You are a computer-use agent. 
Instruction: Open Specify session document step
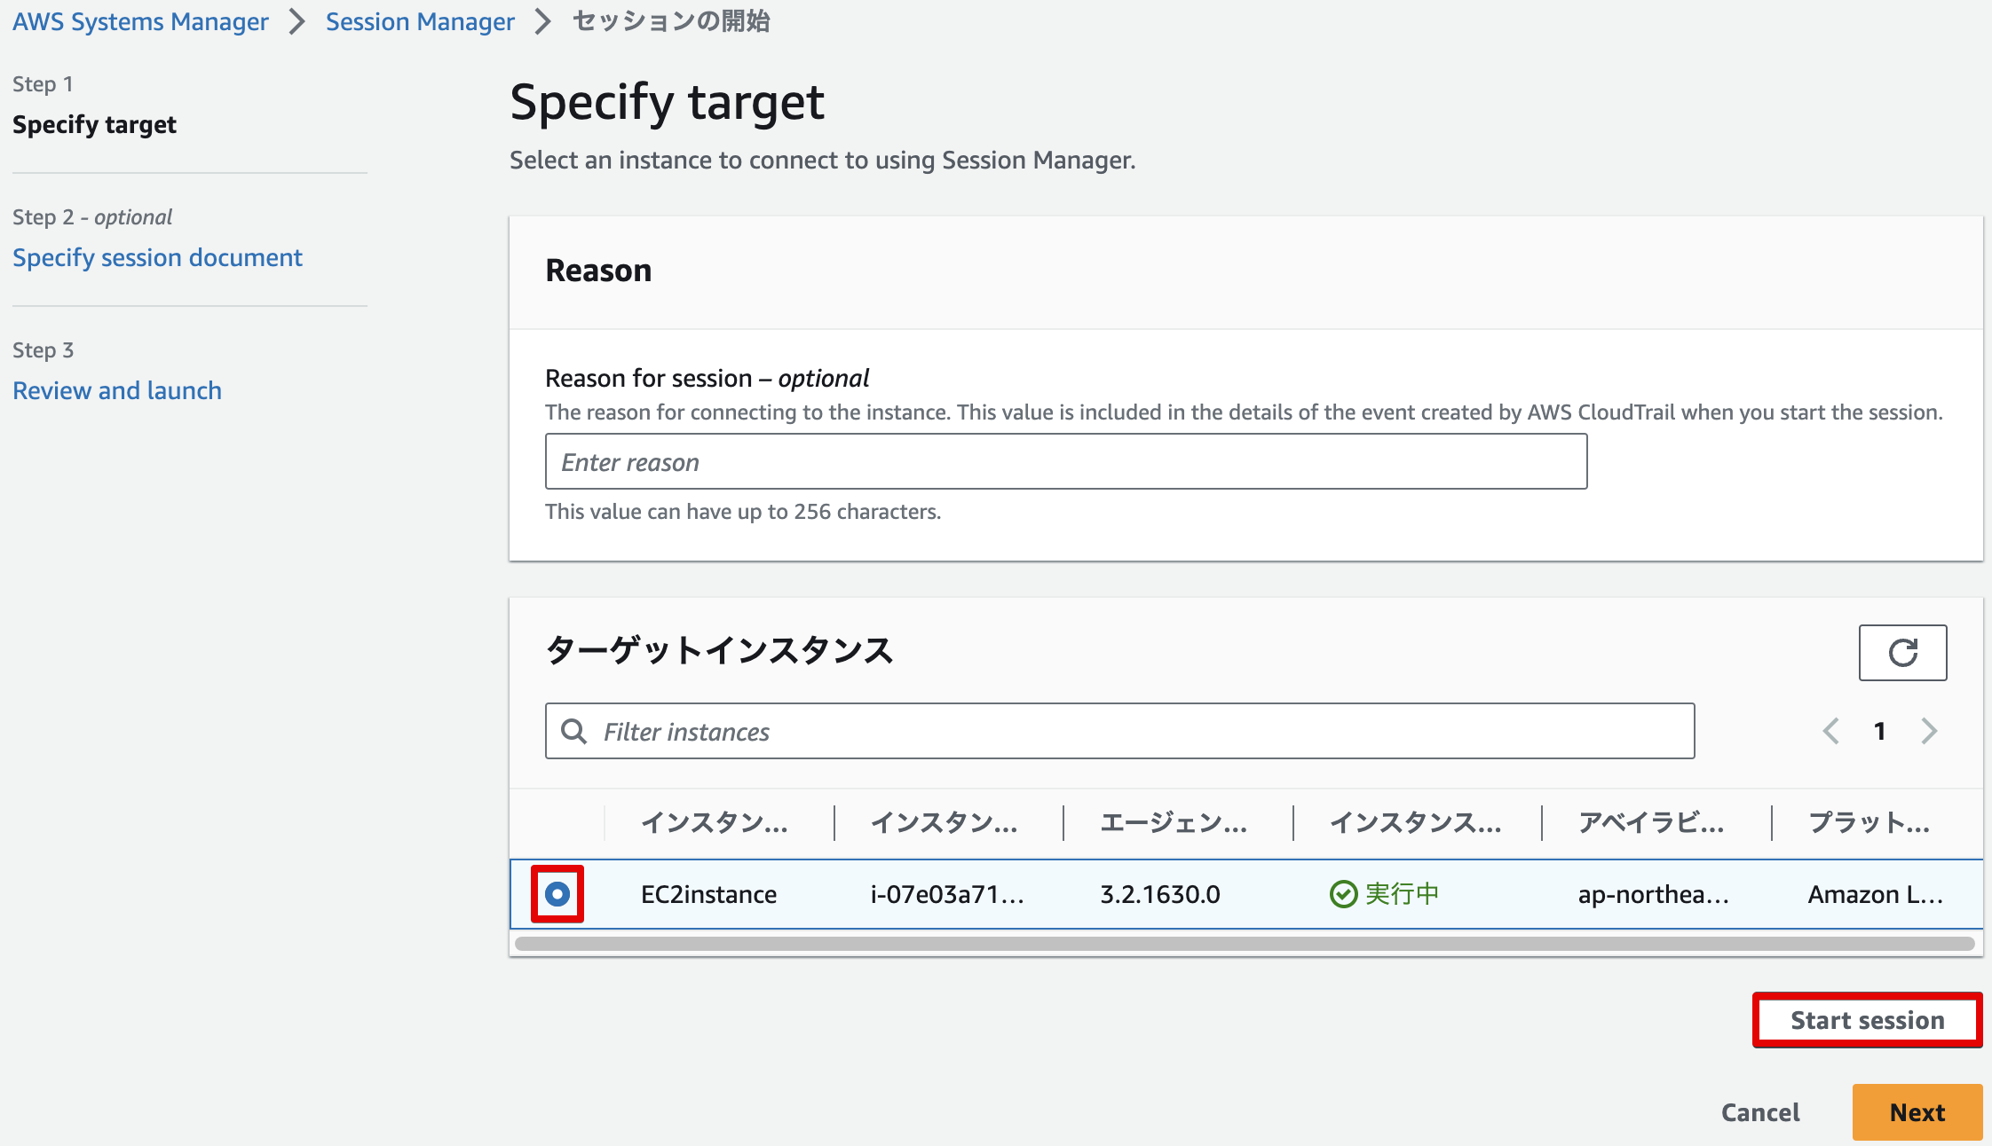tap(157, 257)
